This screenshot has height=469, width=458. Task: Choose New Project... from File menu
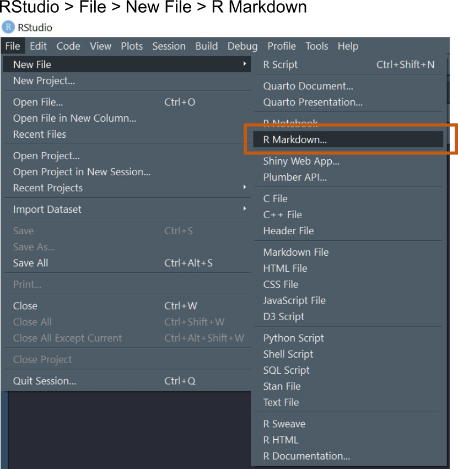pyautogui.click(x=127, y=81)
